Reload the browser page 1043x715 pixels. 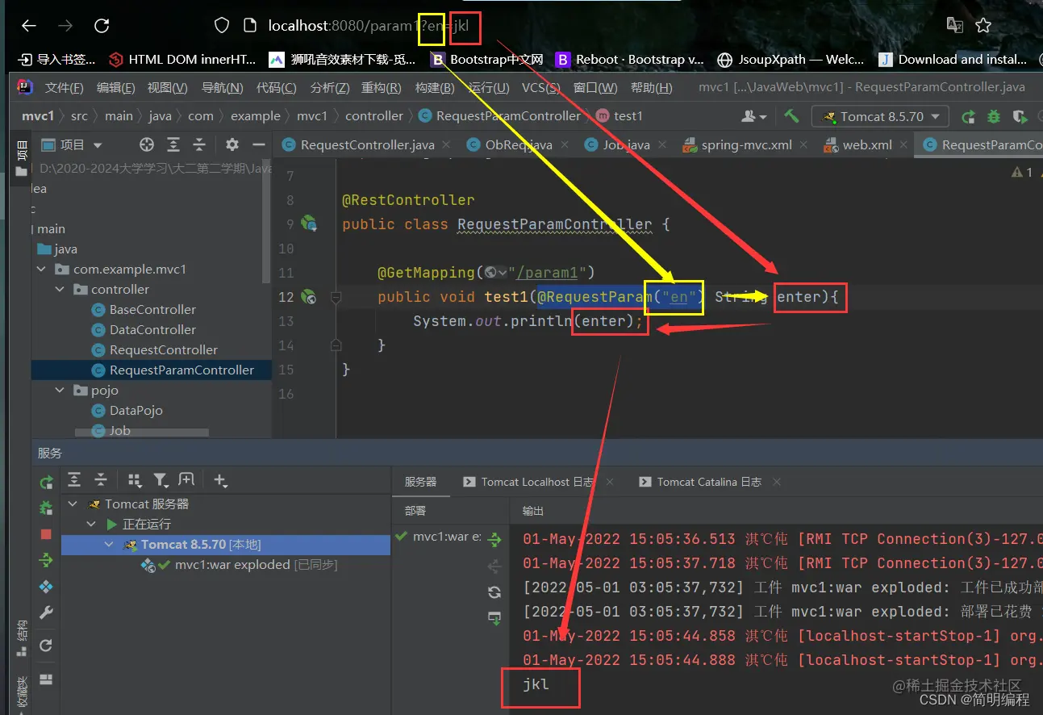[102, 26]
